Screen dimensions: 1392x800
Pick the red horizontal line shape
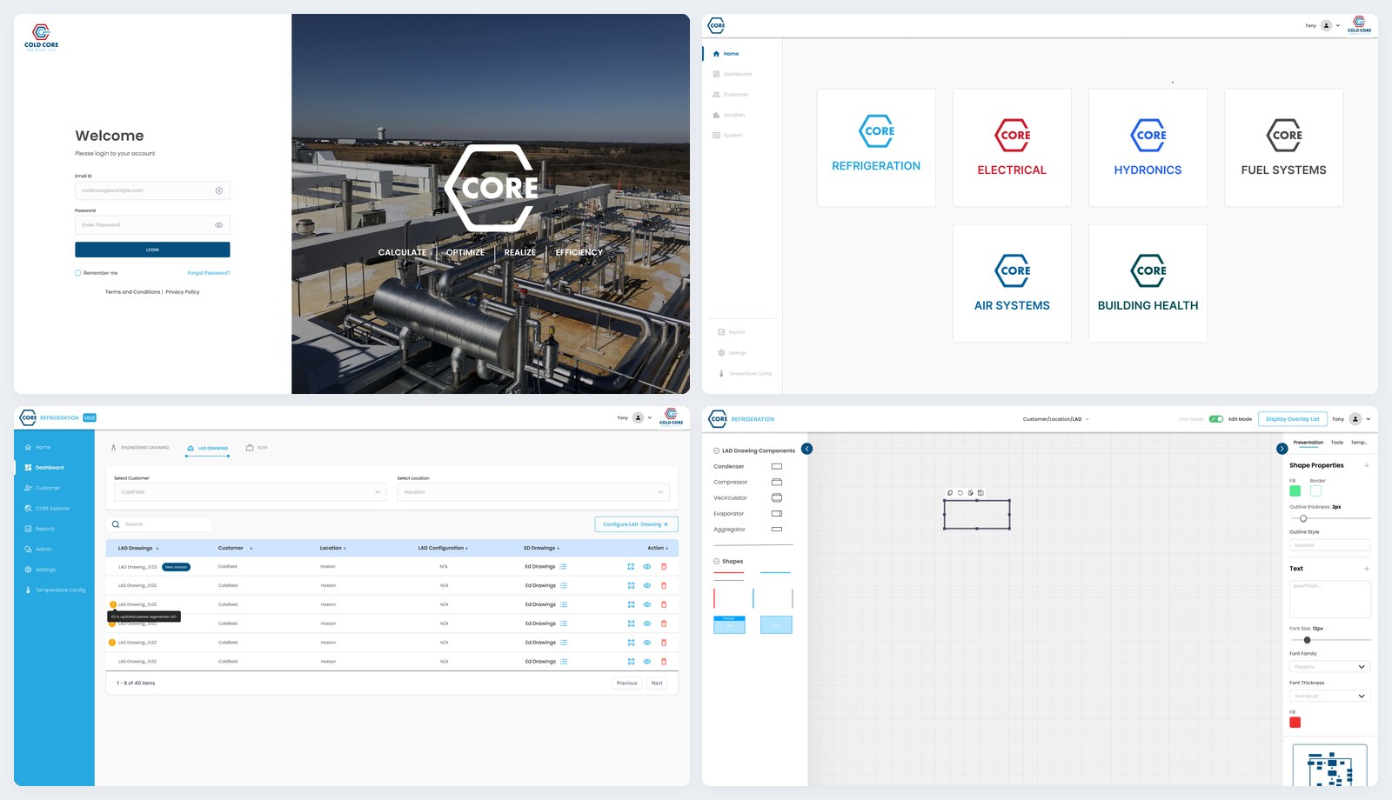[x=729, y=573]
